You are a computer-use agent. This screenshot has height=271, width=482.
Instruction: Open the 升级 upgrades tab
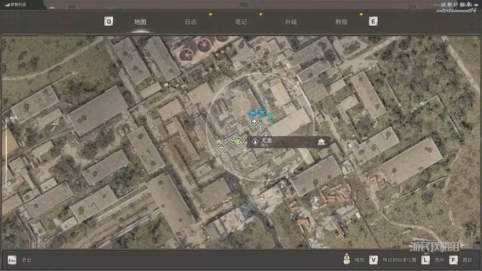coord(291,22)
